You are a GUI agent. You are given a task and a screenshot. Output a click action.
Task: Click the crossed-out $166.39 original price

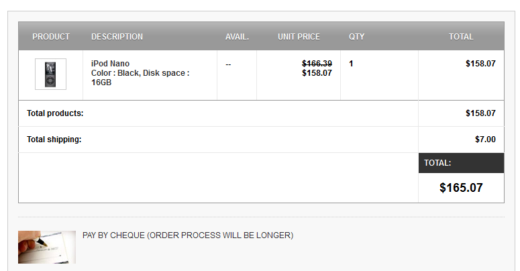tap(317, 64)
